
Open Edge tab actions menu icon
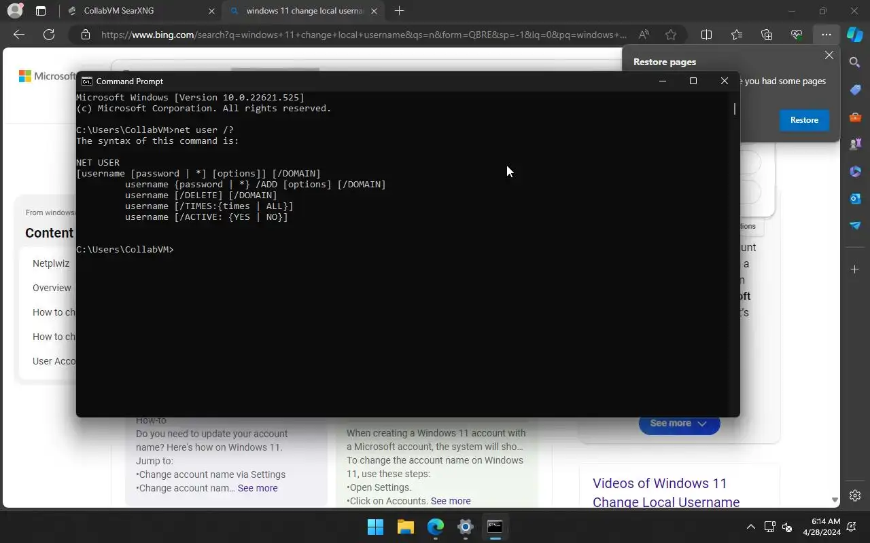pos(41,11)
